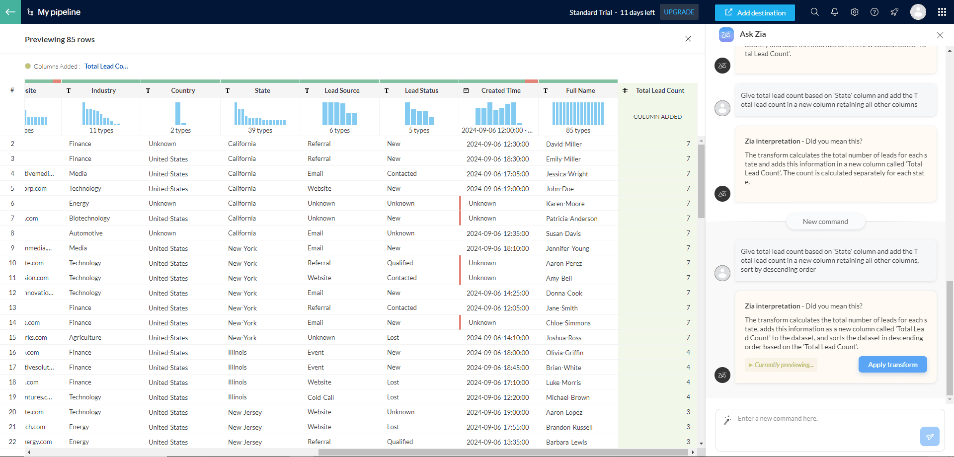Close the row preview panel
The image size is (954, 457).
[x=688, y=39]
